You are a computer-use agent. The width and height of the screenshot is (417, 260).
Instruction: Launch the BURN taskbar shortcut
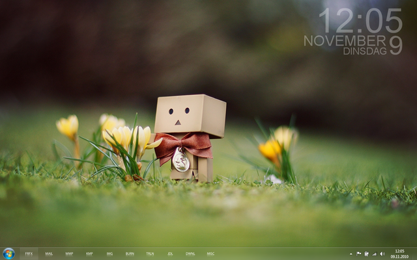130,254
